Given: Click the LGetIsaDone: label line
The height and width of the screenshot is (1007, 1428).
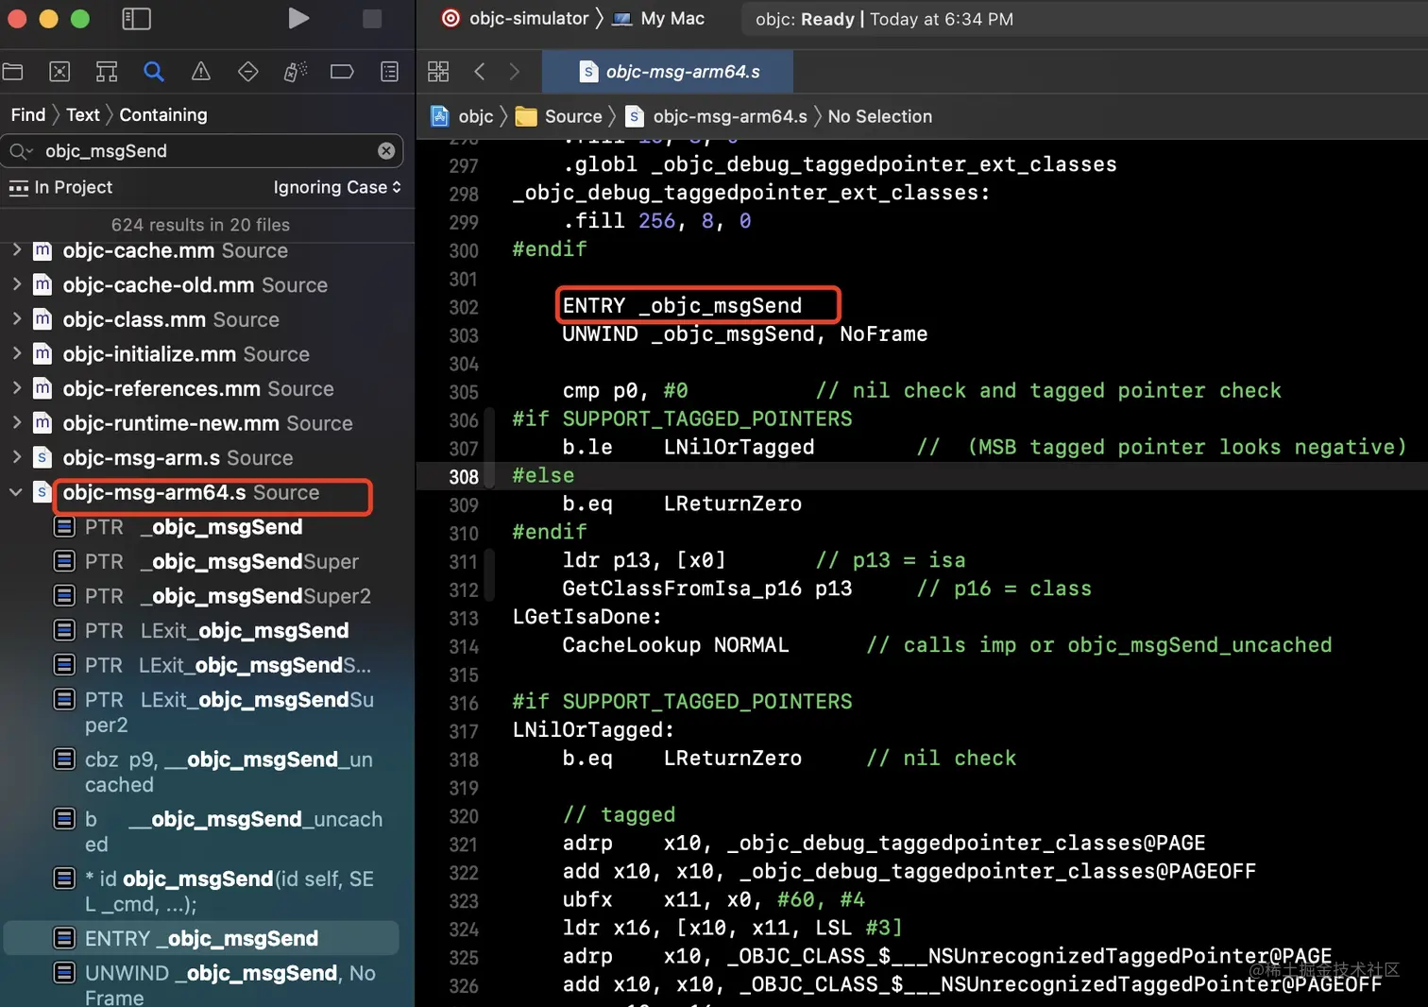Looking at the screenshot, I should (587, 617).
